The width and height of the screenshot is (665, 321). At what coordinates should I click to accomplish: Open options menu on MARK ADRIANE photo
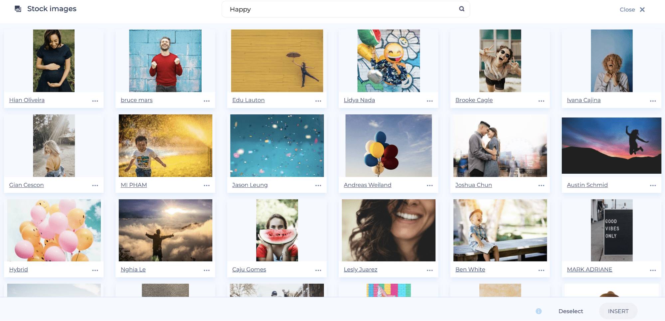[x=653, y=270]
